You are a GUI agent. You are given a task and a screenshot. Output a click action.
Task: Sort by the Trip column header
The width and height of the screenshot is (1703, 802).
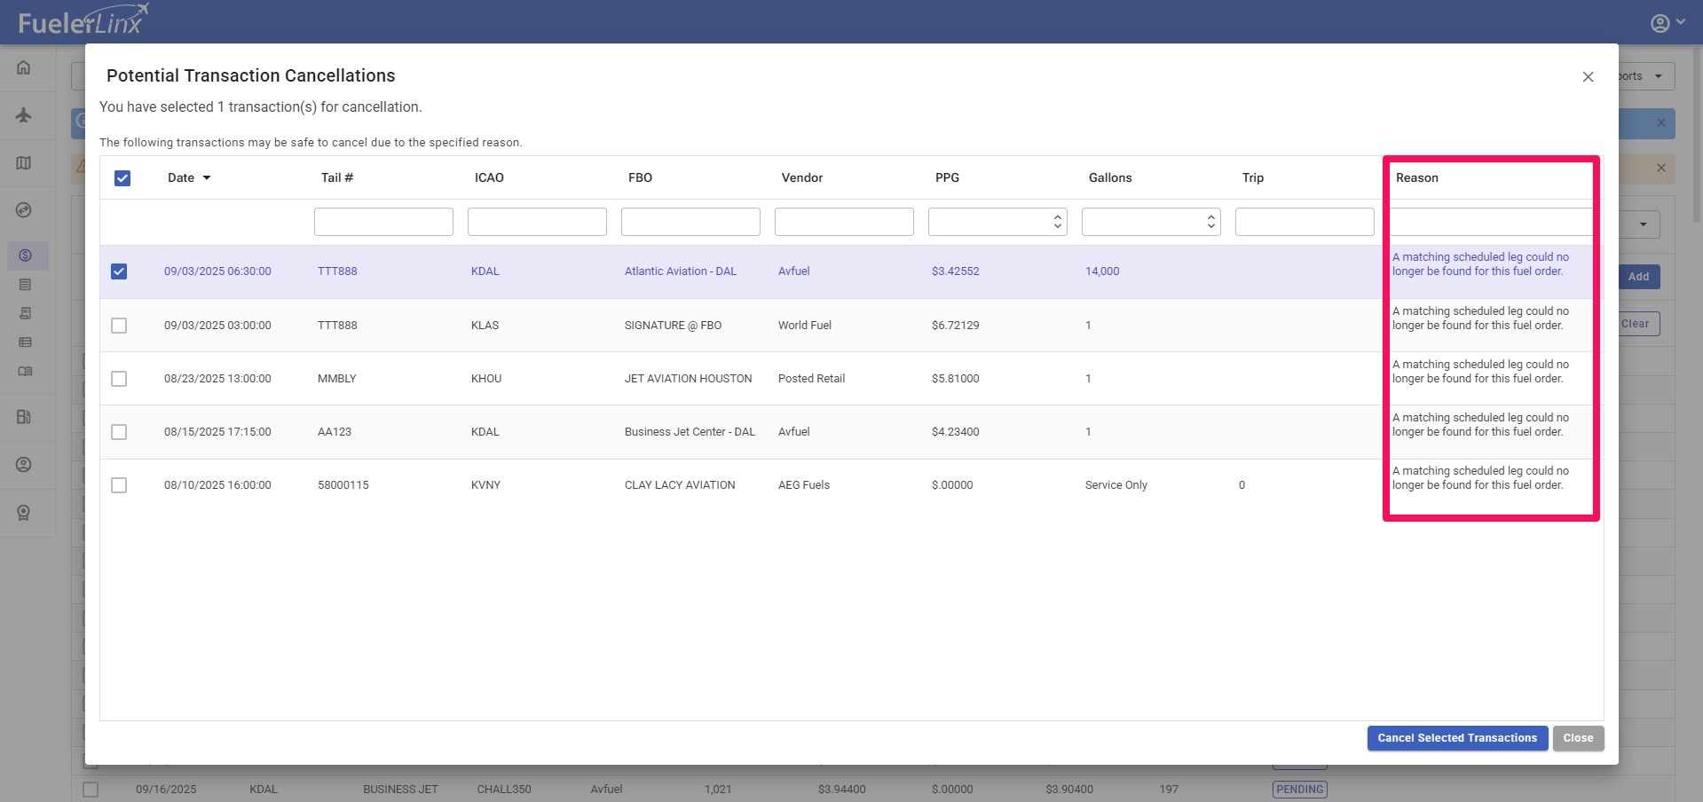coord(1253,178)
